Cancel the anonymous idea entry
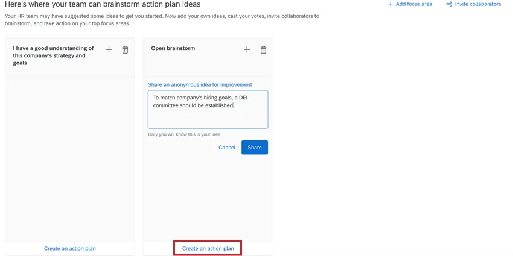 coord(227,148)
